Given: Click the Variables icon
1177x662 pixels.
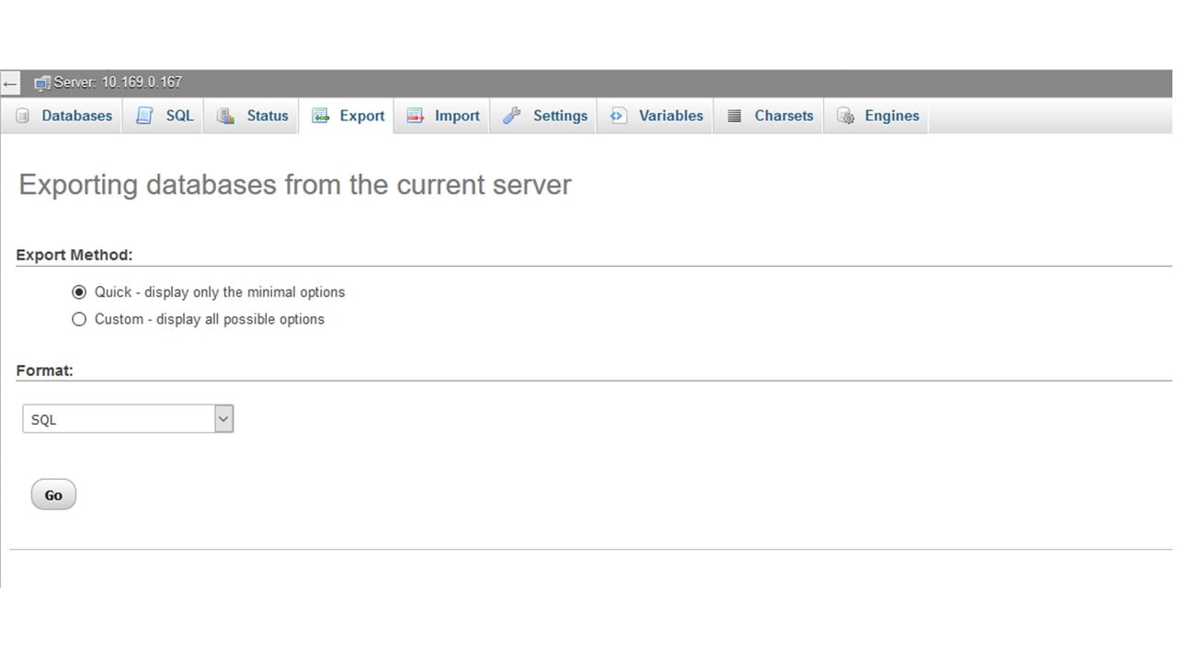Looking at the screenshot, I should 619,116.
